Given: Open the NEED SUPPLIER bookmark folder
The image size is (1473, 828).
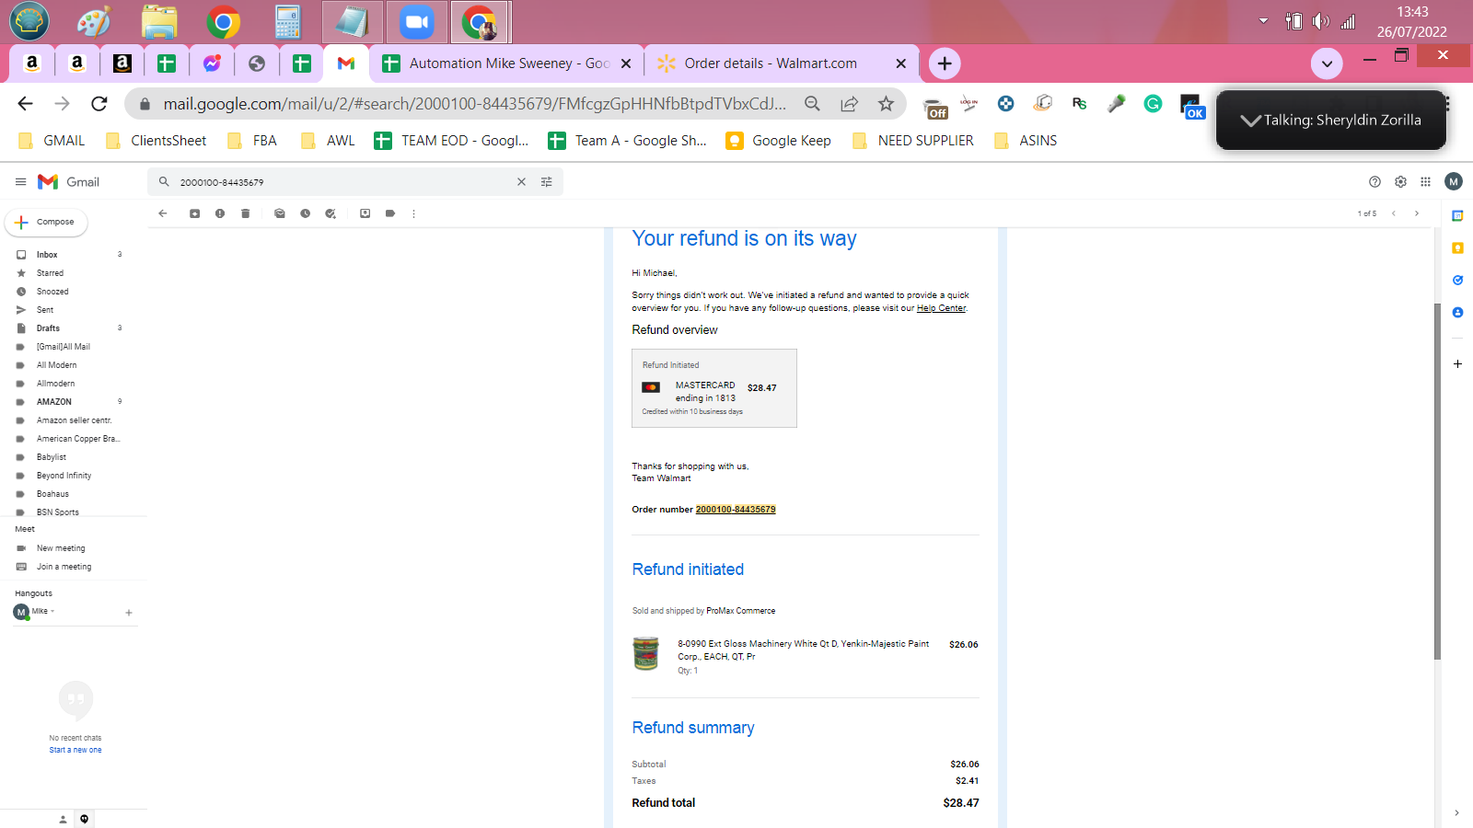Looking at the screenshot, I should (913, 141).
